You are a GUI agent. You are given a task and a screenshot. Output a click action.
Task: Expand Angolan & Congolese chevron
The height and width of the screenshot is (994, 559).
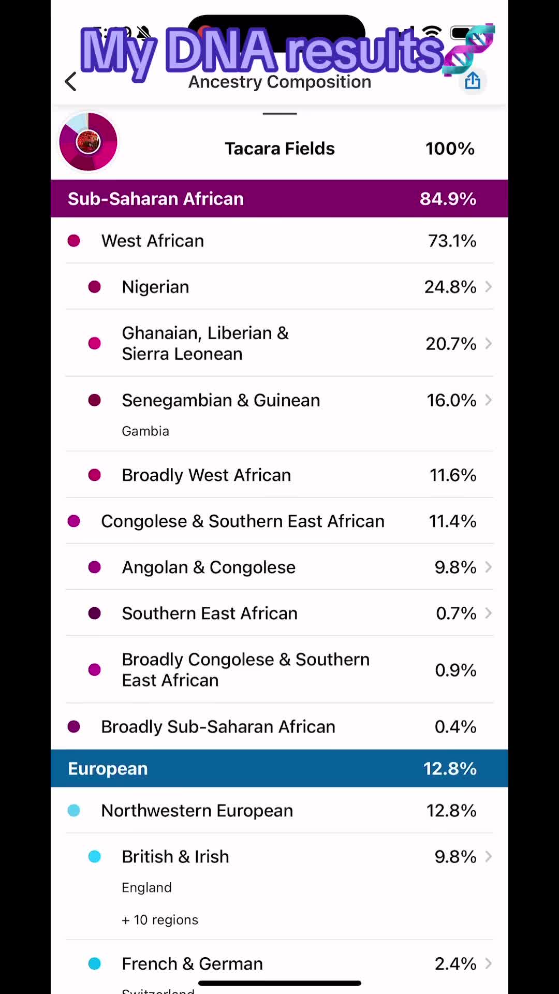click(488, 567)
